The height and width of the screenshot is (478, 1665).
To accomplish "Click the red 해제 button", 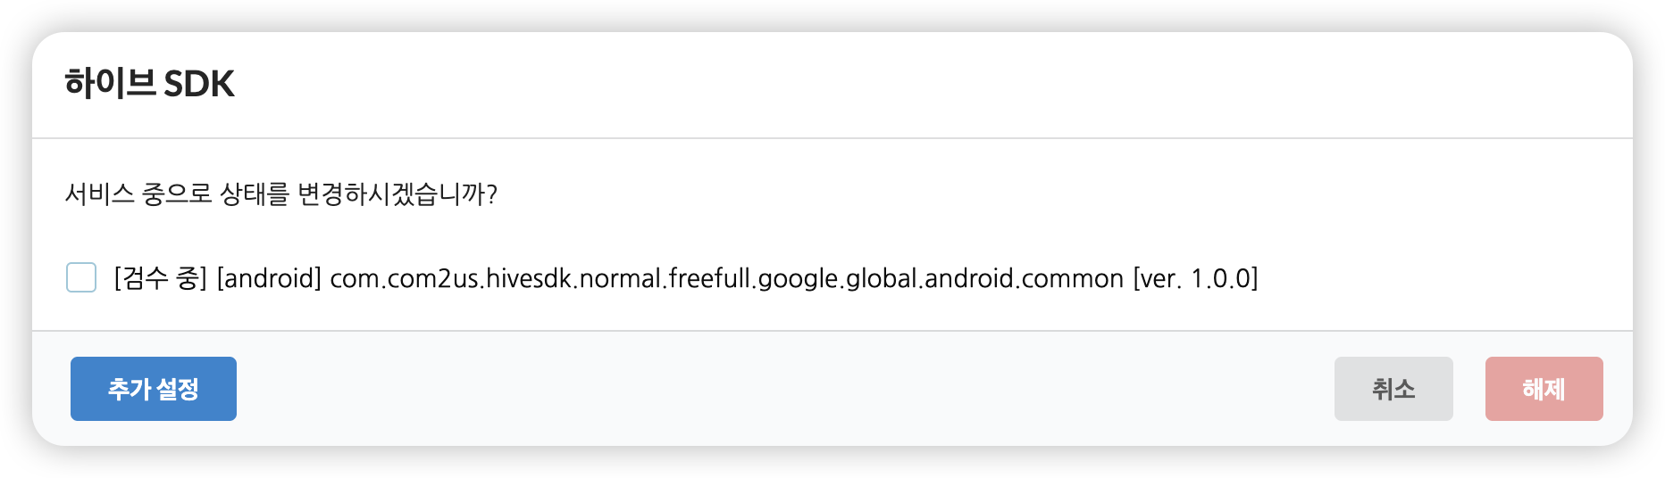I will 1544,389.
